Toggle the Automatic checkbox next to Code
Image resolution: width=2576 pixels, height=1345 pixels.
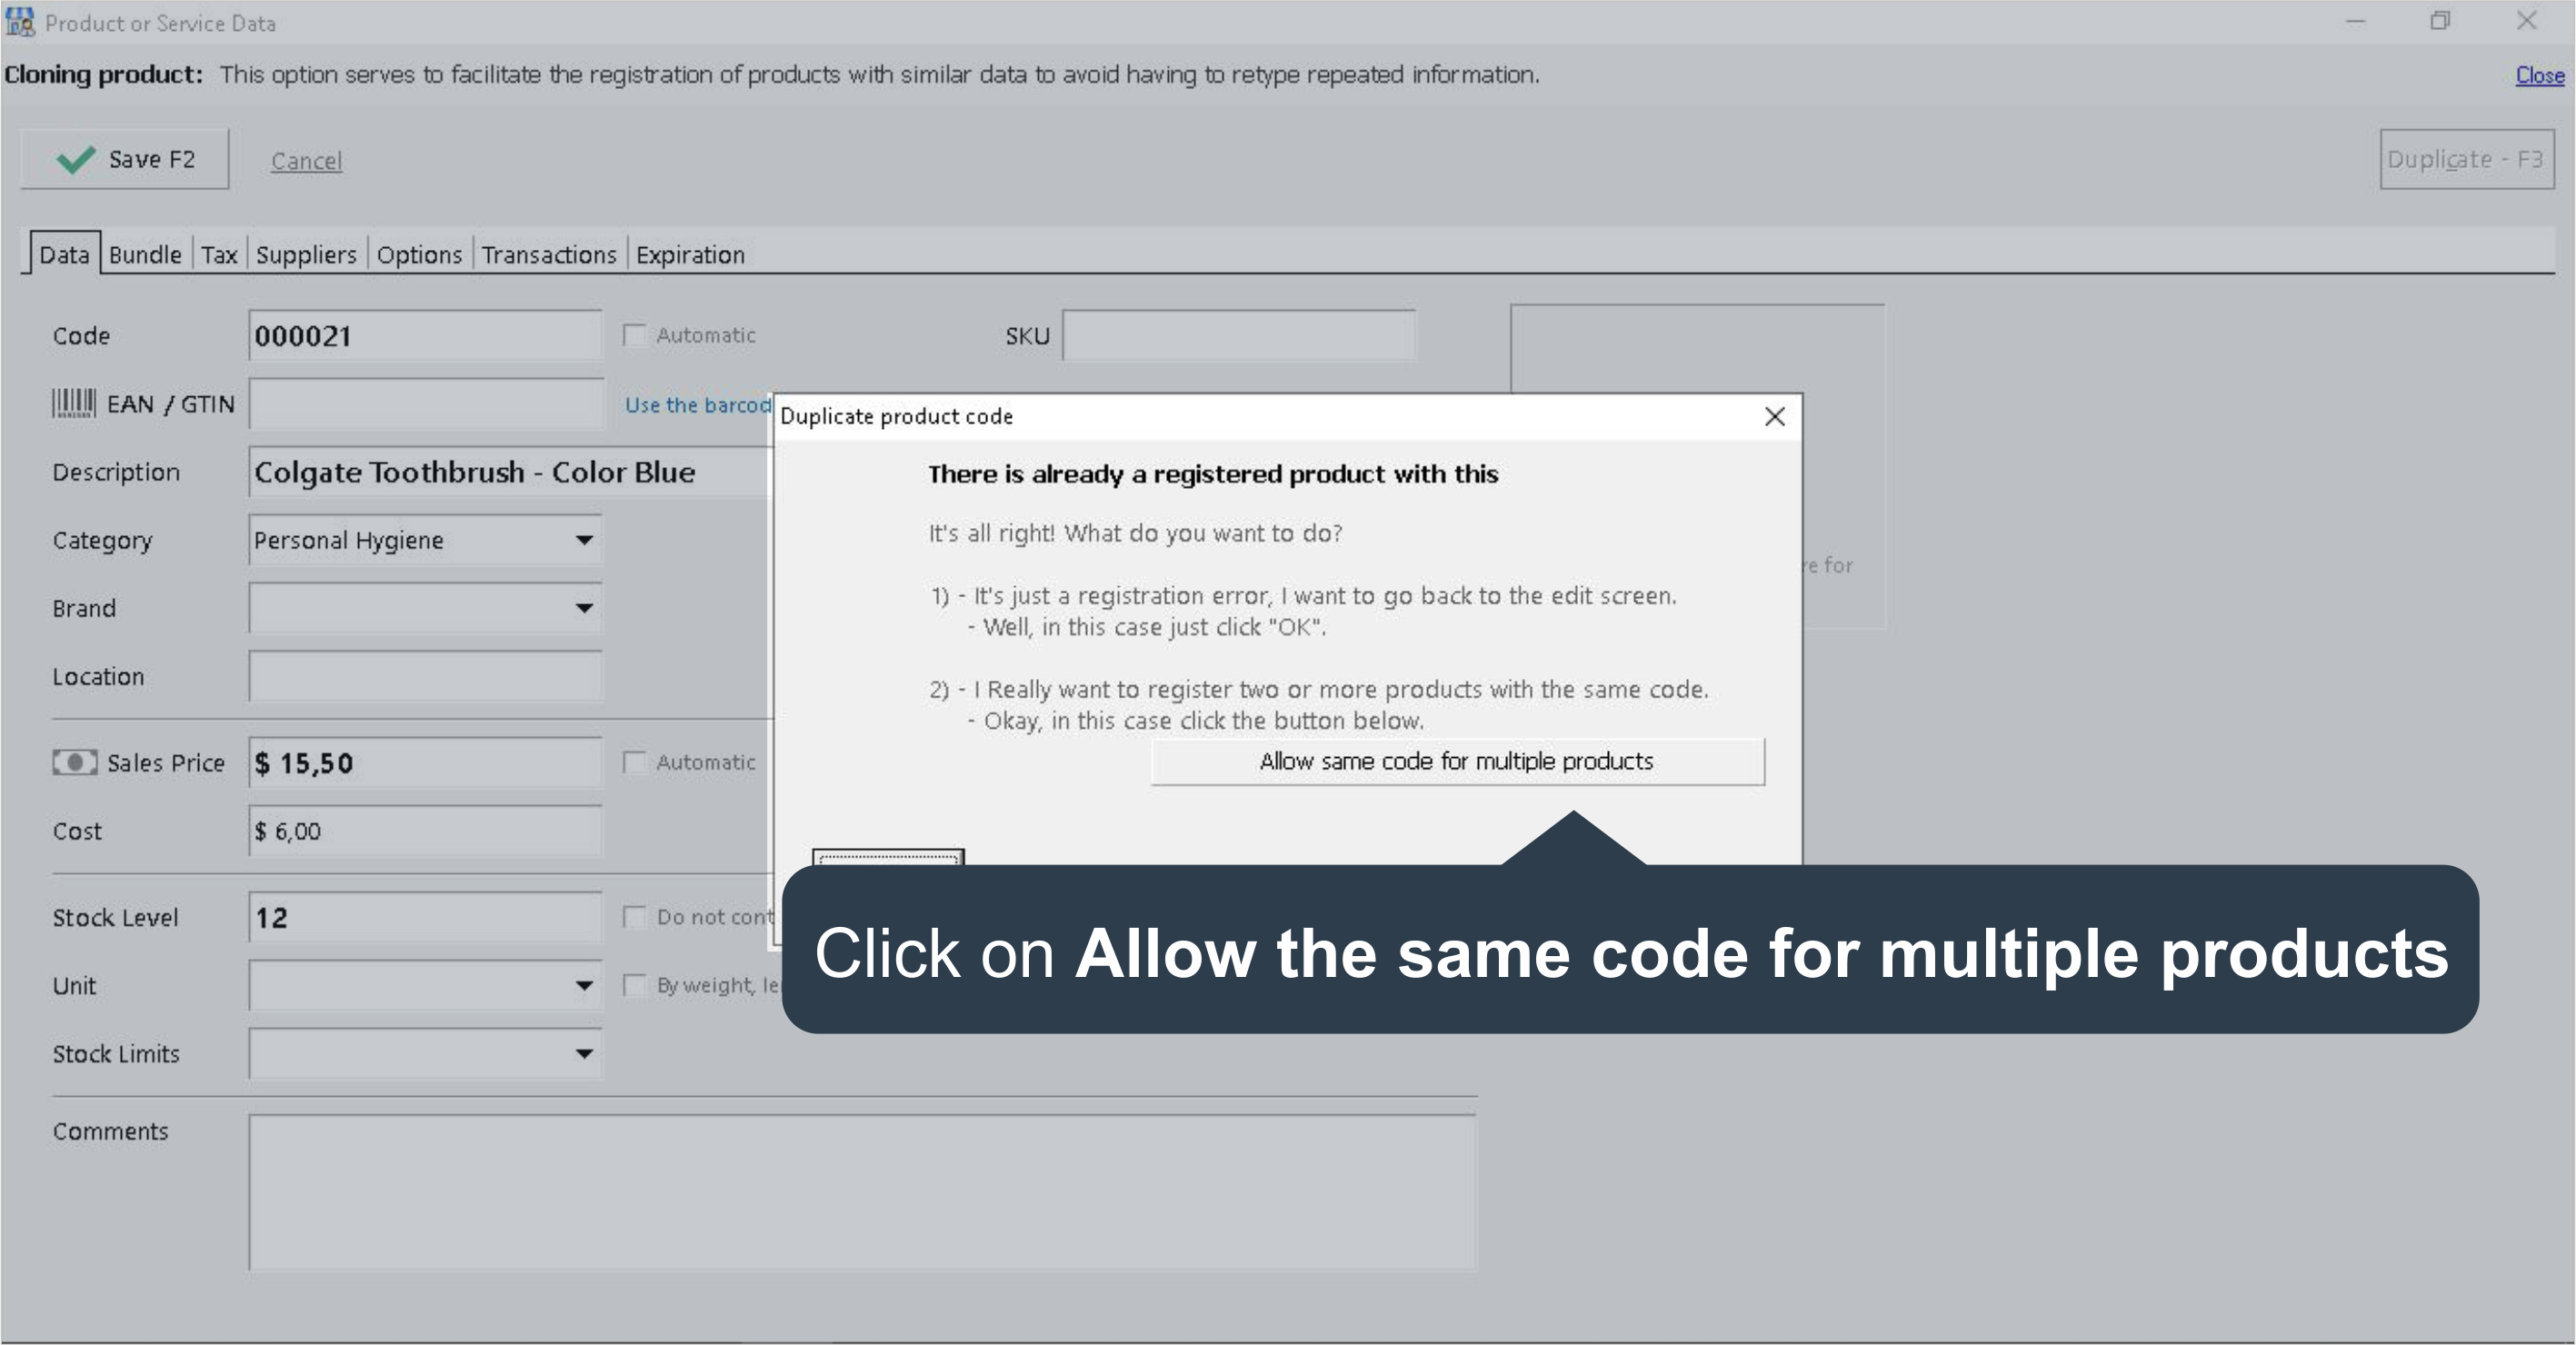point(634,335)
